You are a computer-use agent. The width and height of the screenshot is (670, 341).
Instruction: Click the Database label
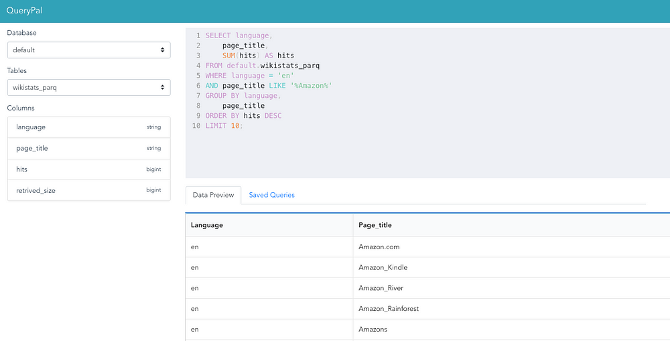22,33
